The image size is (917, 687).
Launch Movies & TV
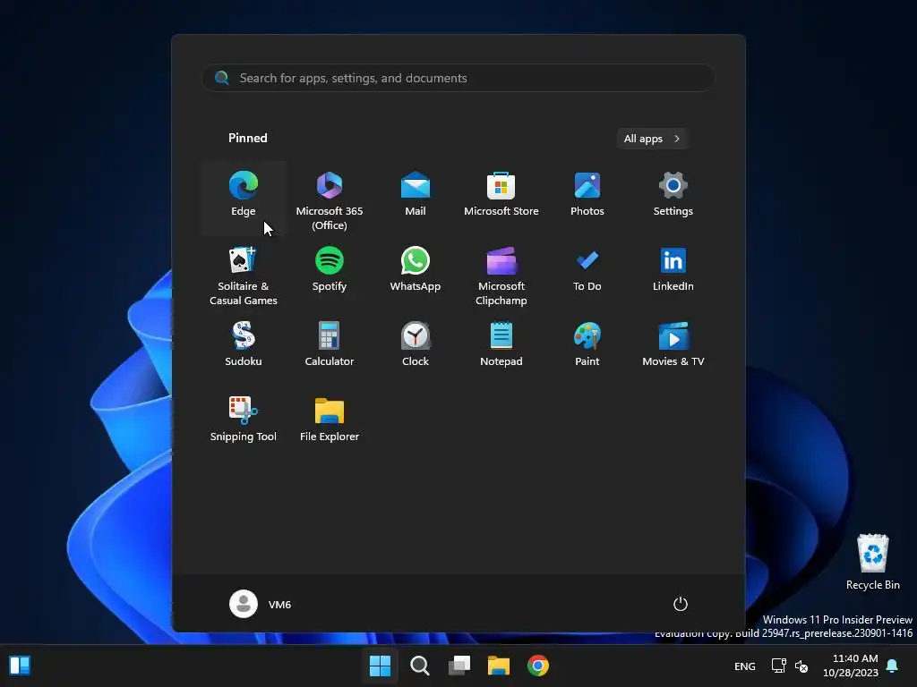673,347
